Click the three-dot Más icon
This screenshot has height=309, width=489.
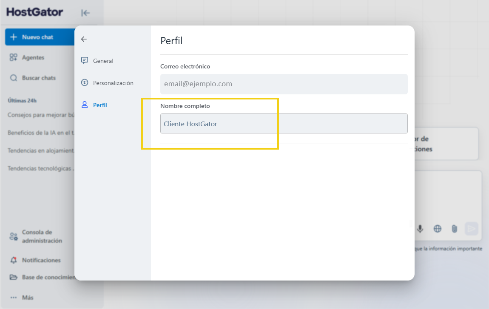pyautogui.click(x=14, y=298)
